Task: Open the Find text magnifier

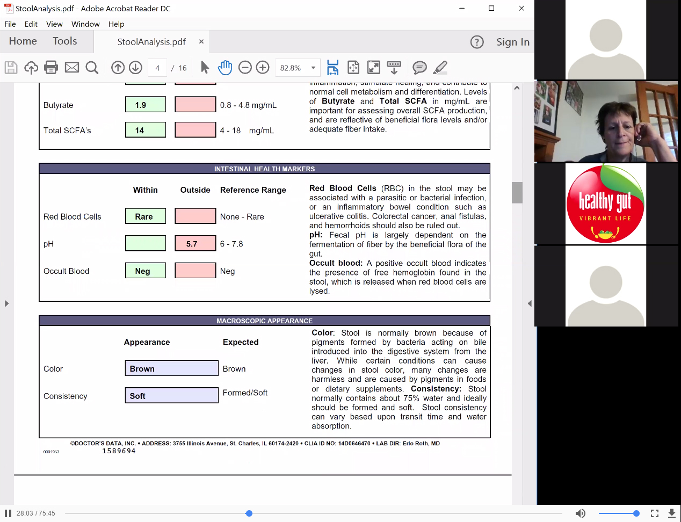Action: tap(92, 68)
